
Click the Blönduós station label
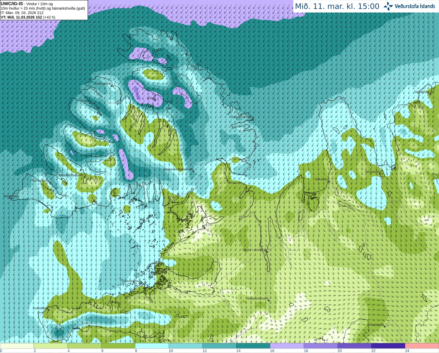tap(321, 179)
